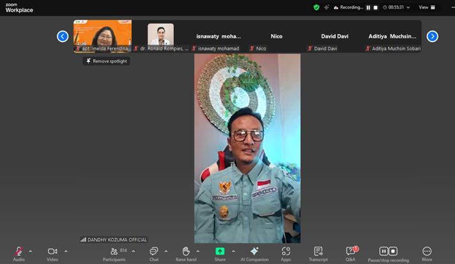The image size is (455, 264).
Task: Start camera with the Video icon
Action: pos(52,251)
